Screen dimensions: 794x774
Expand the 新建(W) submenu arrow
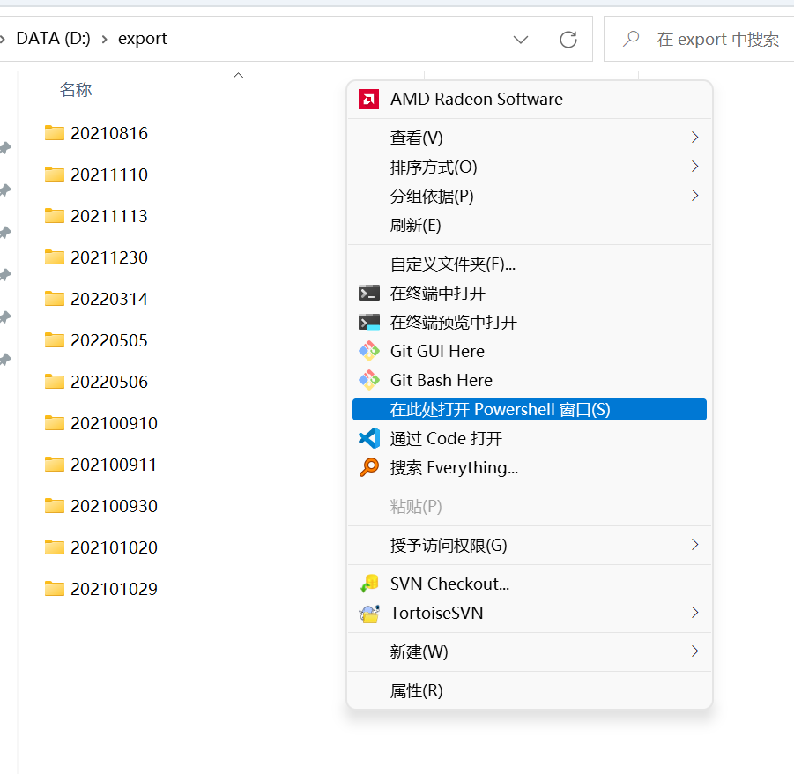tap(694, 652)
